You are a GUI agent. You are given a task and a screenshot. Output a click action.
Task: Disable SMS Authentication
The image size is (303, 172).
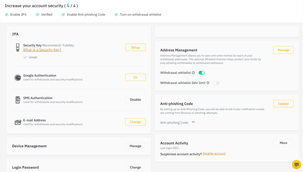135,100
